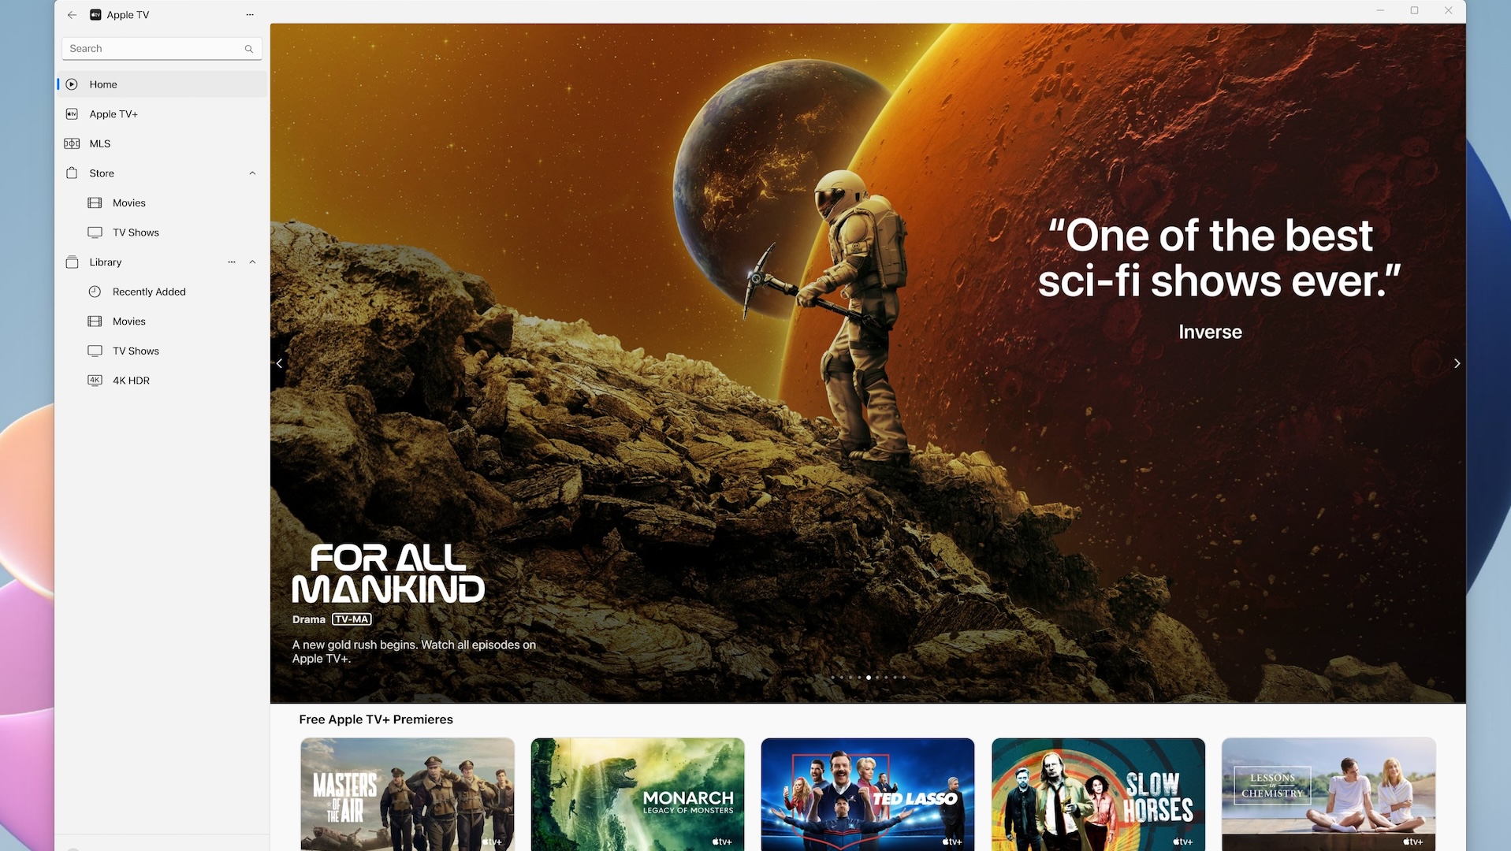Click the MLS soccer field icon

pos(72,143)
